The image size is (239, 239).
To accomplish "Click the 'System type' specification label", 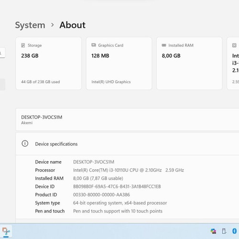I will coord(47,203).
